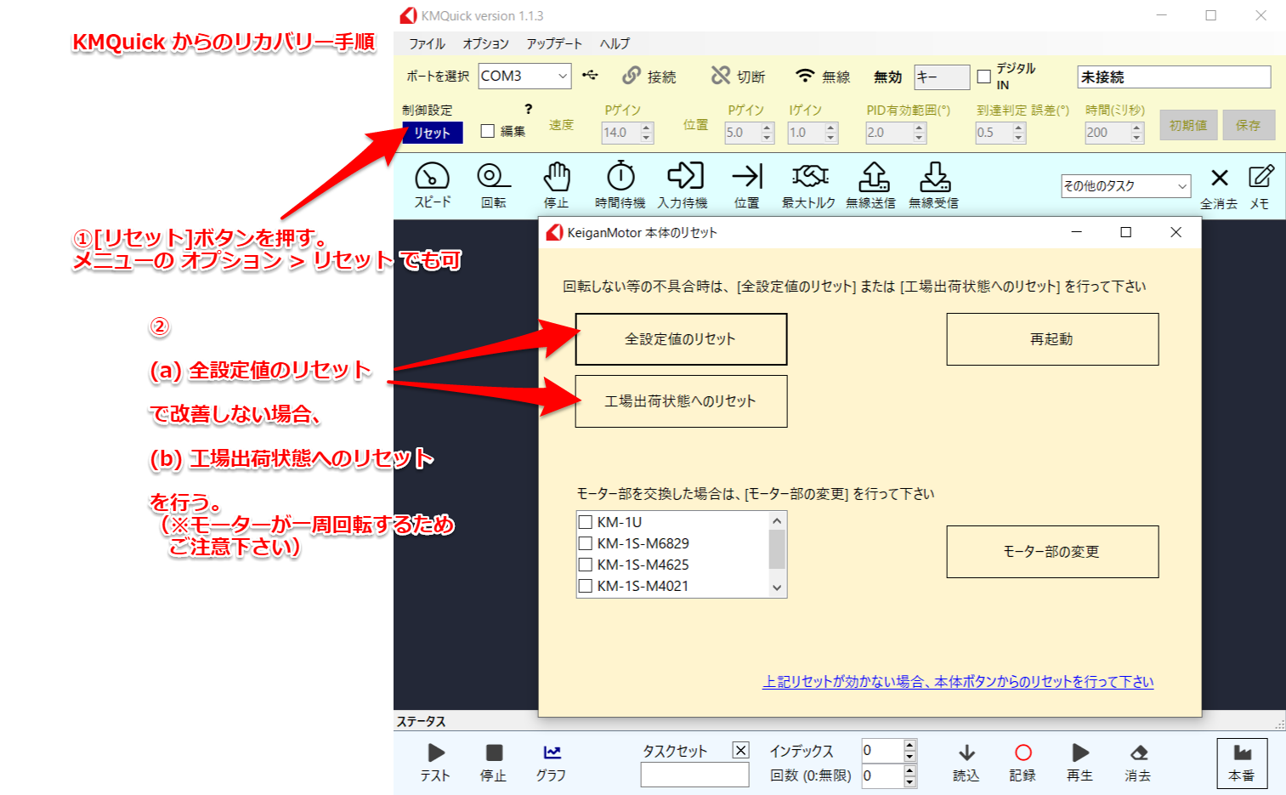Click the 未接続 status field
The width and height of the screenshot is (1286, 795).
tap(1174, 77)
